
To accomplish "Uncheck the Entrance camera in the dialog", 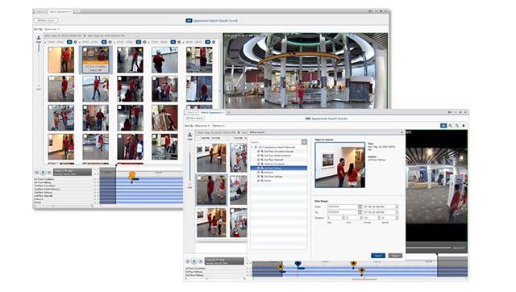I will (x=259, y=172).
